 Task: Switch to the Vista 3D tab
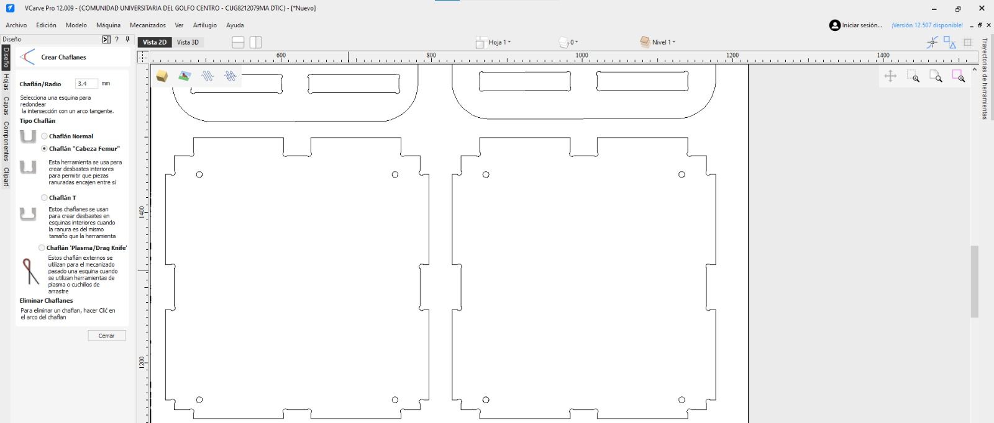(188, 42)
